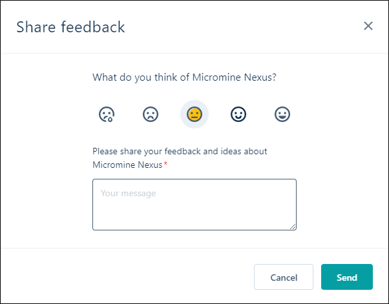Click the textarea resize handle
389x304 pixels.
(x=293, y=227)
